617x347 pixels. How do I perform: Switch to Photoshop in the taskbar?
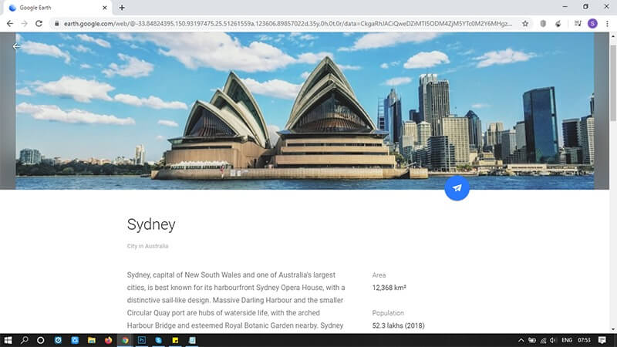(142, 340)
